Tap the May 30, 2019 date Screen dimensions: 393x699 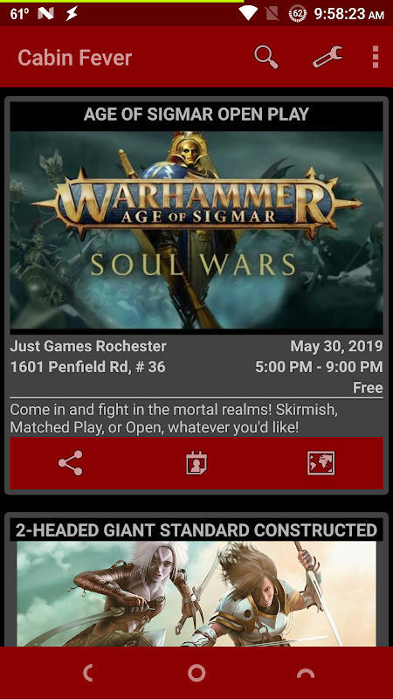(x=336, y=346)
